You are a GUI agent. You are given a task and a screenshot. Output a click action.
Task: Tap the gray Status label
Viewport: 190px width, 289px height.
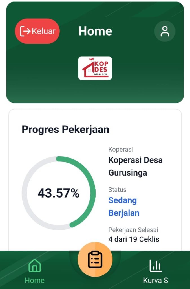[117, 190]
